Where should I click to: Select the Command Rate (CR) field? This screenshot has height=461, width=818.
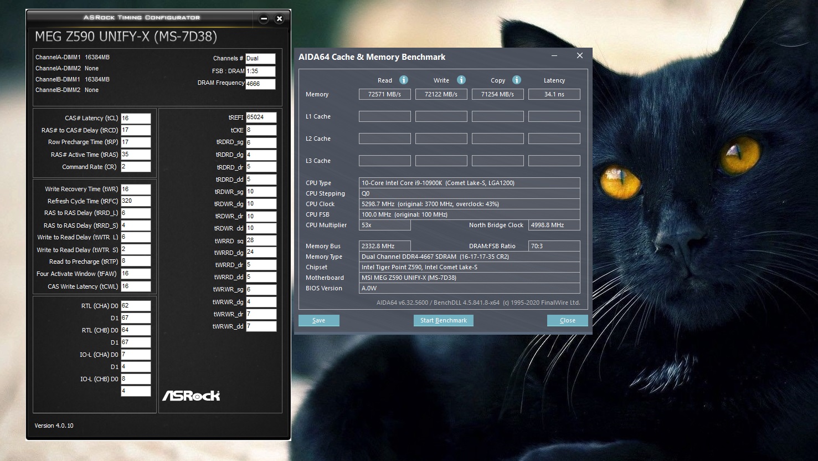[136, 167]
